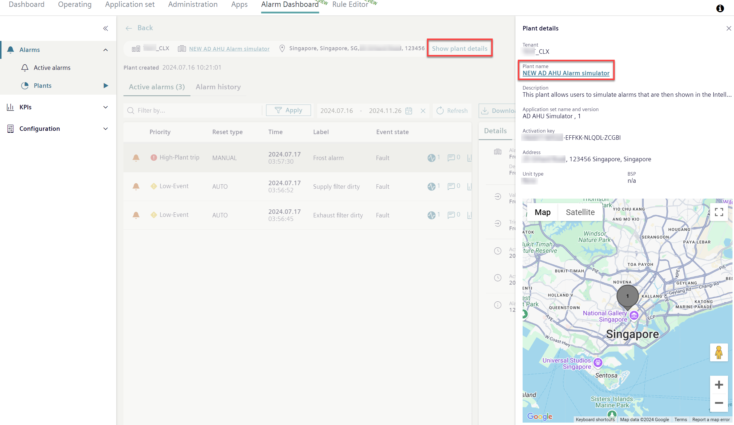The image size is (734, 425).
Task: Click the Street View pegman icon
Action: coord(719,352)
